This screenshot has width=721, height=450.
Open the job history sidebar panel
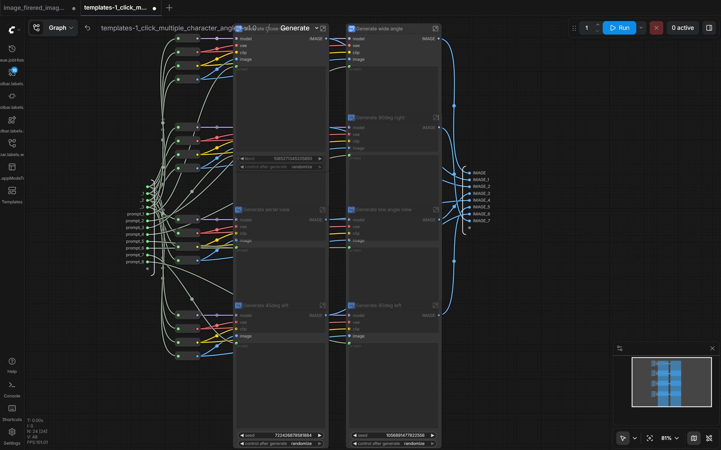12,49
